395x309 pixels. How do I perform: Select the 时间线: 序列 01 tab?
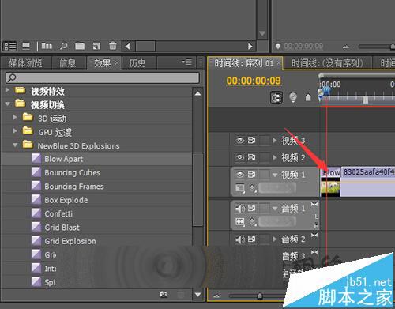[245, 63]
